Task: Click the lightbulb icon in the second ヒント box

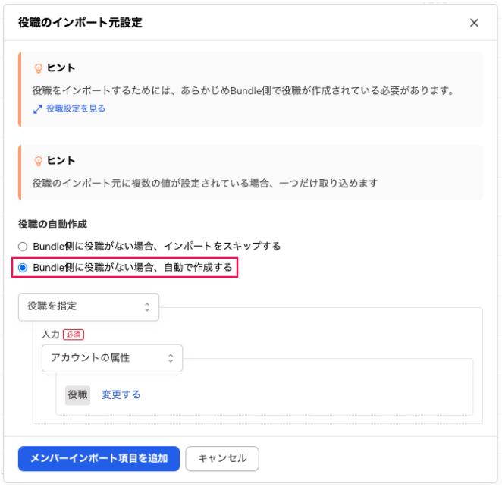Action: 38,161
